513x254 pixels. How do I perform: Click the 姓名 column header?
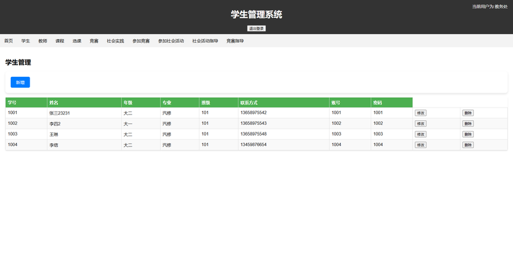point(84,102)
